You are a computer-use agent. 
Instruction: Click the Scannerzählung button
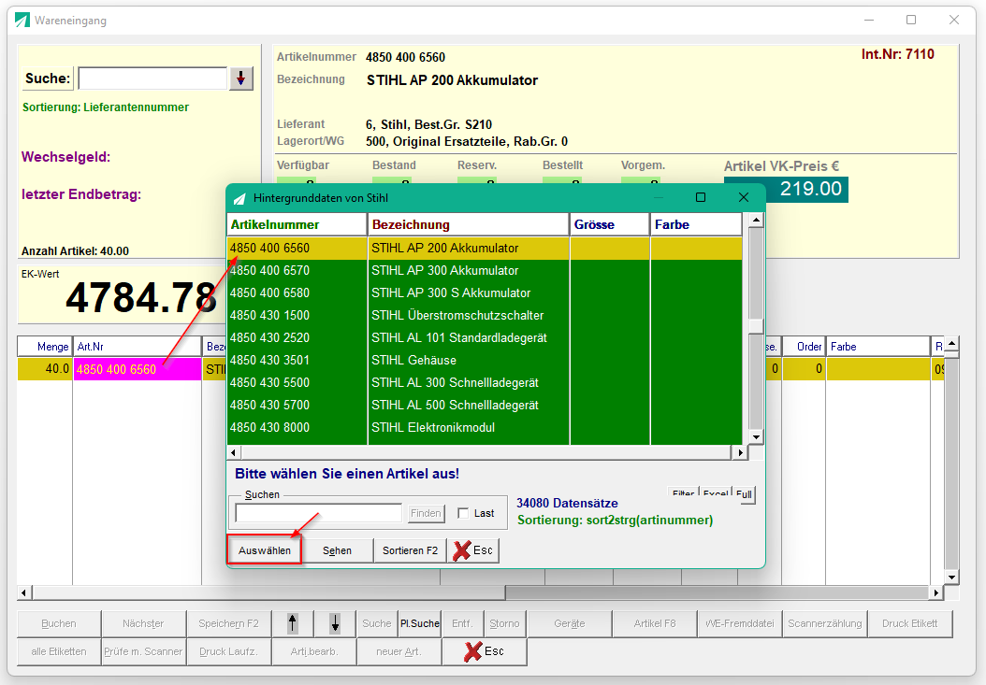pos(825,623)
